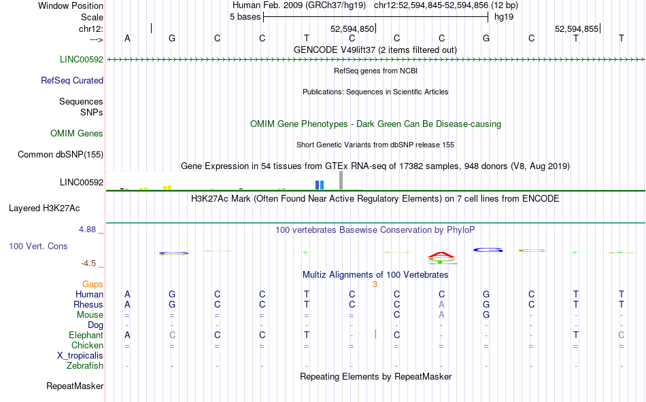Click the 5 bases scale label
This screenshot has width=646, height=402.
(245, 17)
